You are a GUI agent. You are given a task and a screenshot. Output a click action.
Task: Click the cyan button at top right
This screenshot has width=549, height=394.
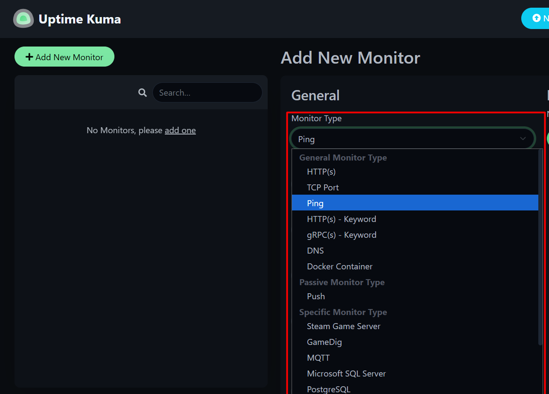pyautogui.click(x=535, y=18)
